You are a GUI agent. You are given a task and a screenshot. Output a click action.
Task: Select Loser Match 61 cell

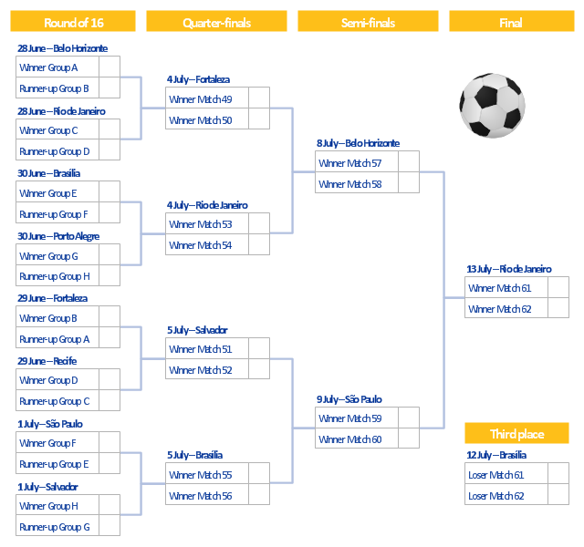point(506,473)
